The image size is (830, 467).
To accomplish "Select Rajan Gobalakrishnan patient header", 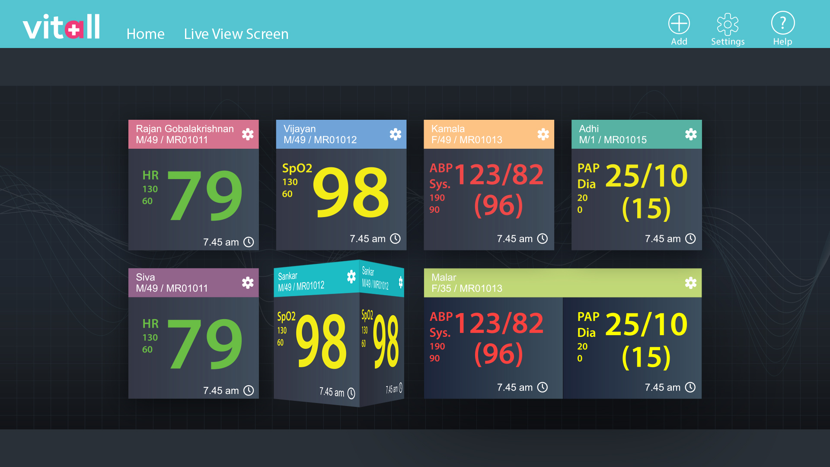I will [194, 134].
